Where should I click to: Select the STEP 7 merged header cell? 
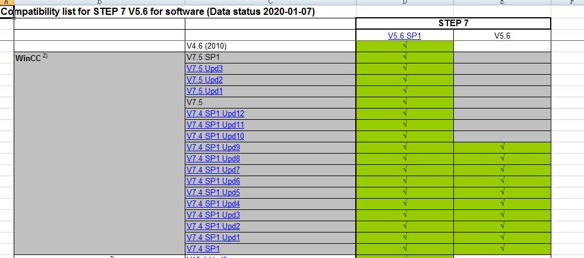[x=453, y=24]
